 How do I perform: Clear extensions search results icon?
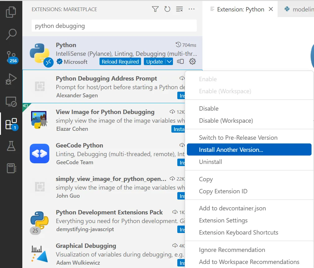[x=179, y=9]
